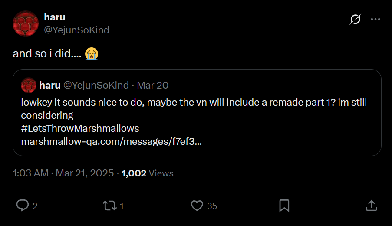
Task: Open the main @YejunSoKind handle link
Action: click(x=76, y=30)
